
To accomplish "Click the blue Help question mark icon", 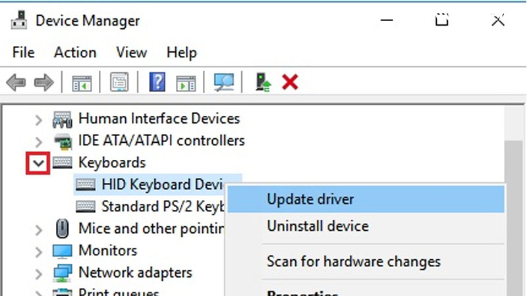I will point(157,82).
